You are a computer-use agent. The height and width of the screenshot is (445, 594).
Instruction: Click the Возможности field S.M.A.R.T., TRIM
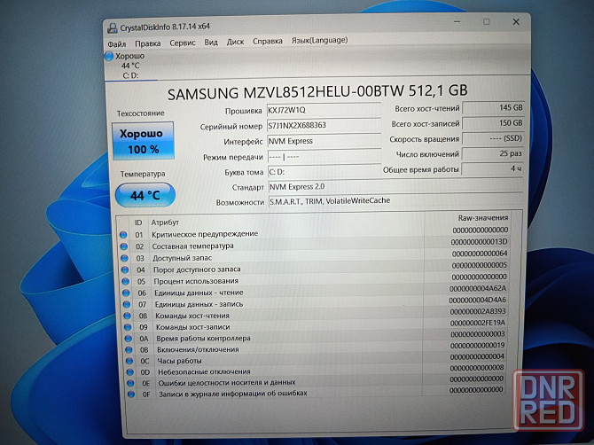(x=395, y=201)
